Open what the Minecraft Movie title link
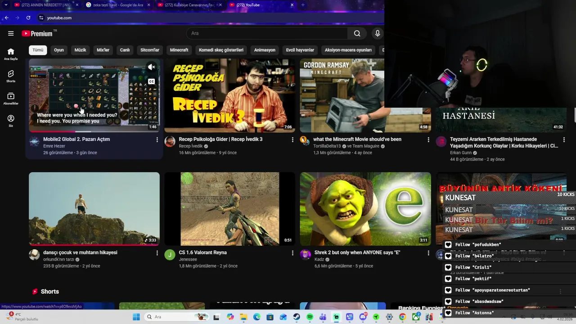The image size is (576, 324). (x=357, y=139)
